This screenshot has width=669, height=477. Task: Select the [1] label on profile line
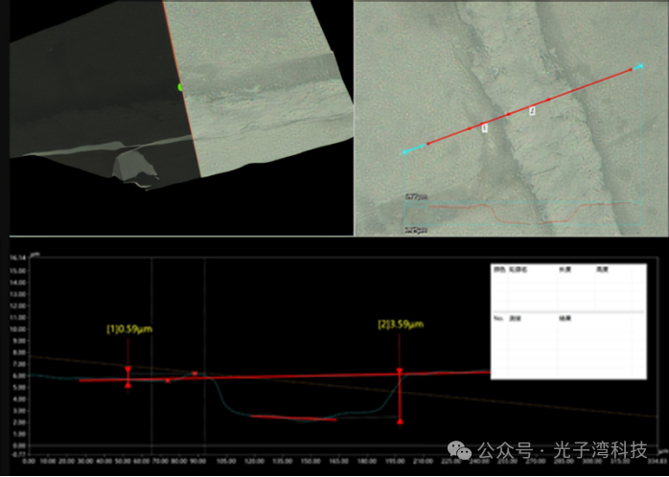point(484,127)
